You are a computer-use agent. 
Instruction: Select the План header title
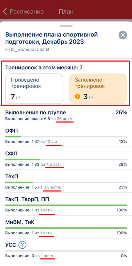(66, 12)
